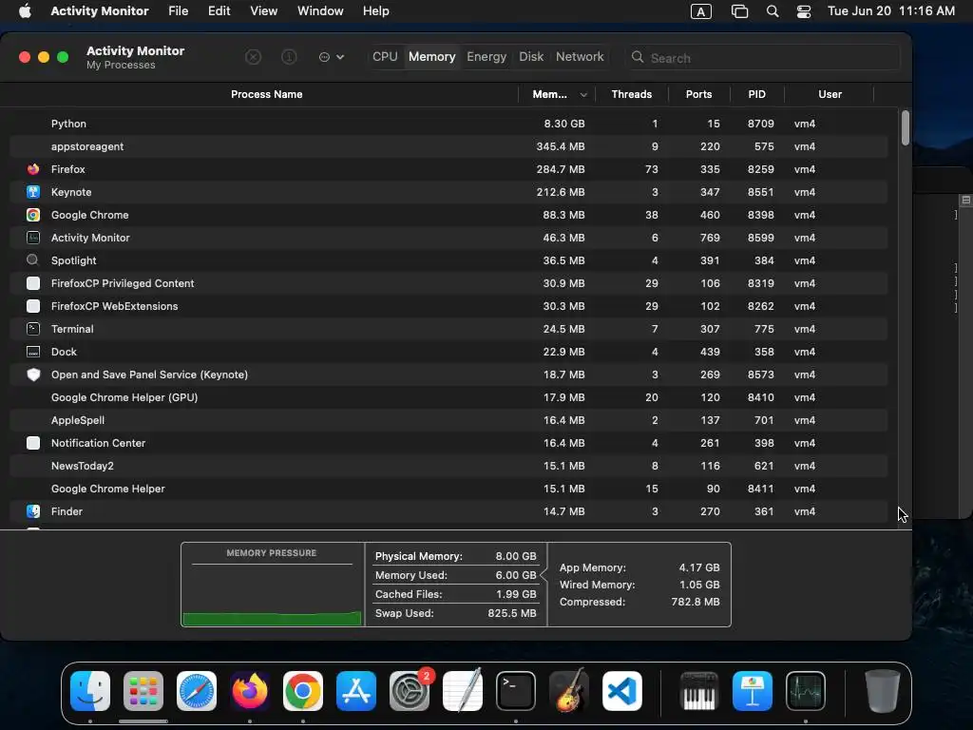Click the Search field in Activity Monitor

[763, 58]
